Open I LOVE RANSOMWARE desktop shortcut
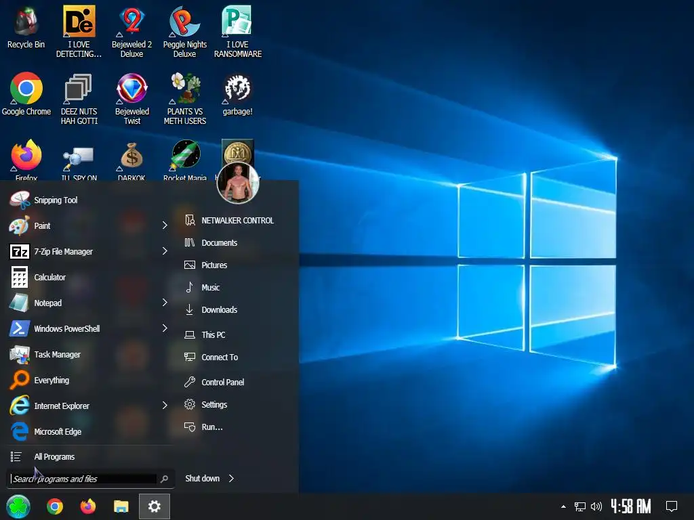Image resolution: width=694 pixels, height=520 pixels. click(238, 32)
